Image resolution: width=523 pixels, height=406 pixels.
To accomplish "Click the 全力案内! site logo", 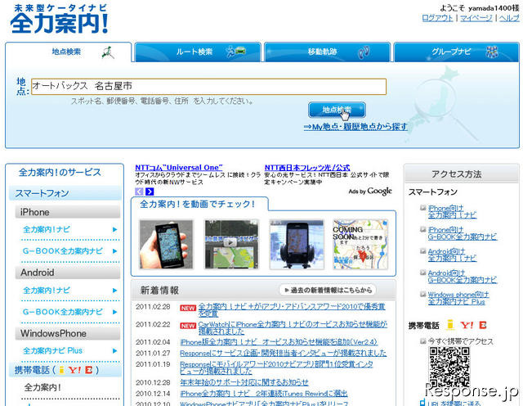I will pos(60,19).
